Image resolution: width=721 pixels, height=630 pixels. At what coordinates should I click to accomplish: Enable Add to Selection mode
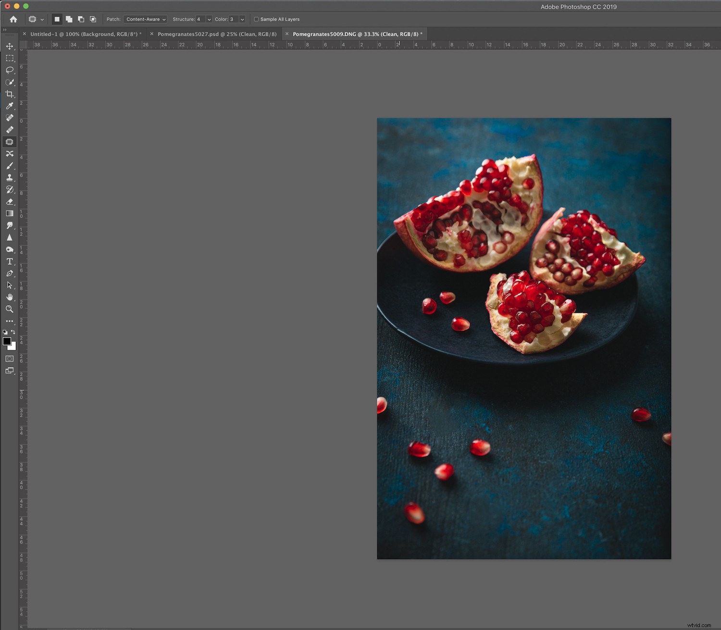point(69,19)
